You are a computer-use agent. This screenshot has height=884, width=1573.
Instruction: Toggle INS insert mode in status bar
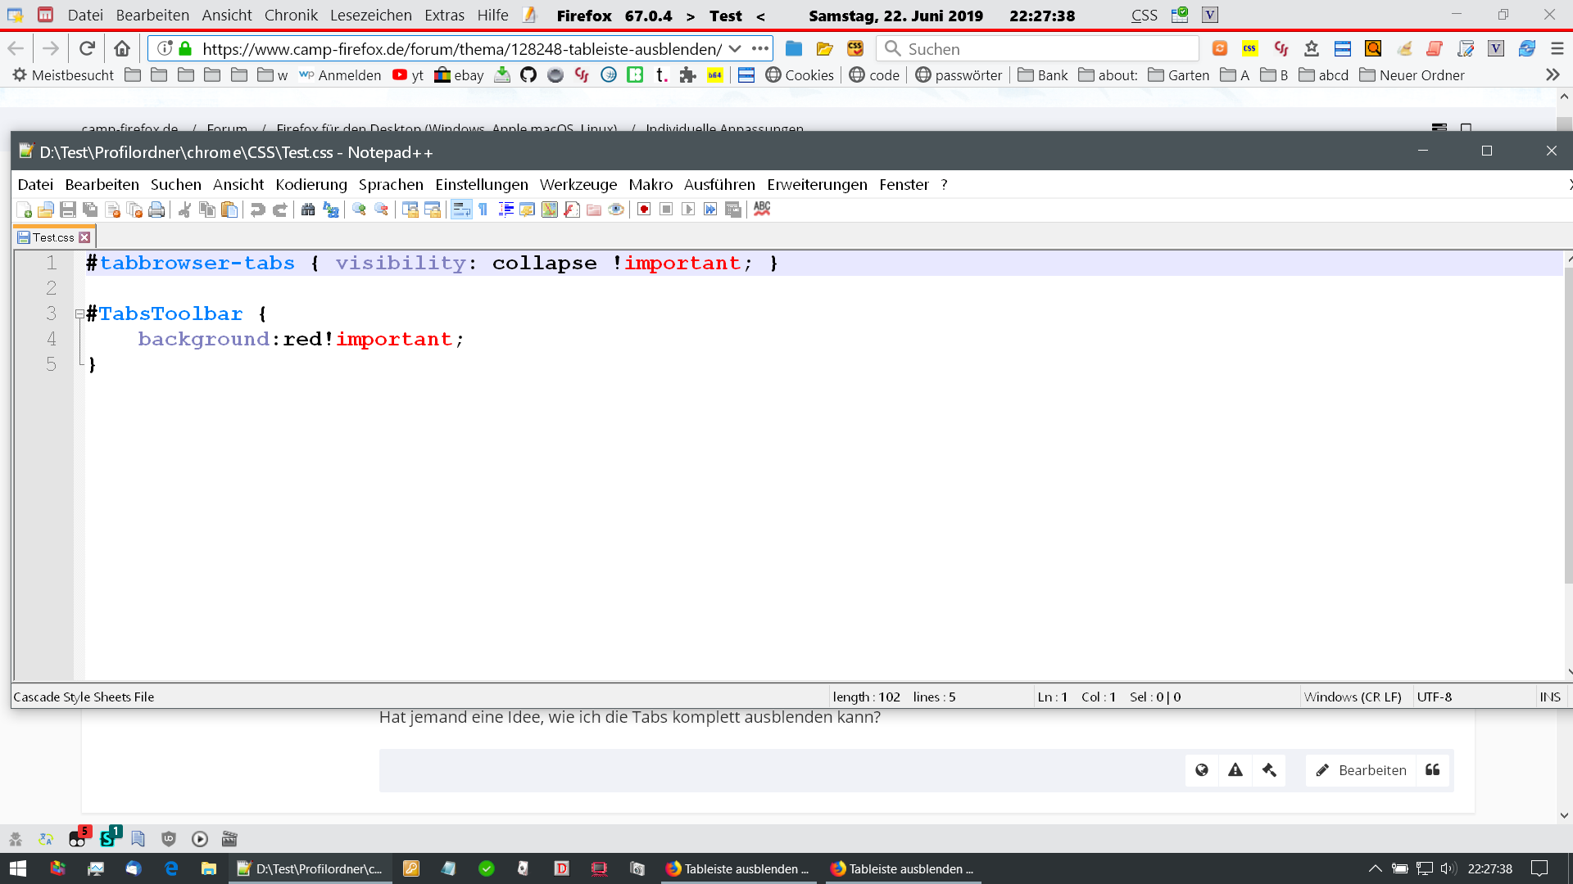(x=1549, y=697)
